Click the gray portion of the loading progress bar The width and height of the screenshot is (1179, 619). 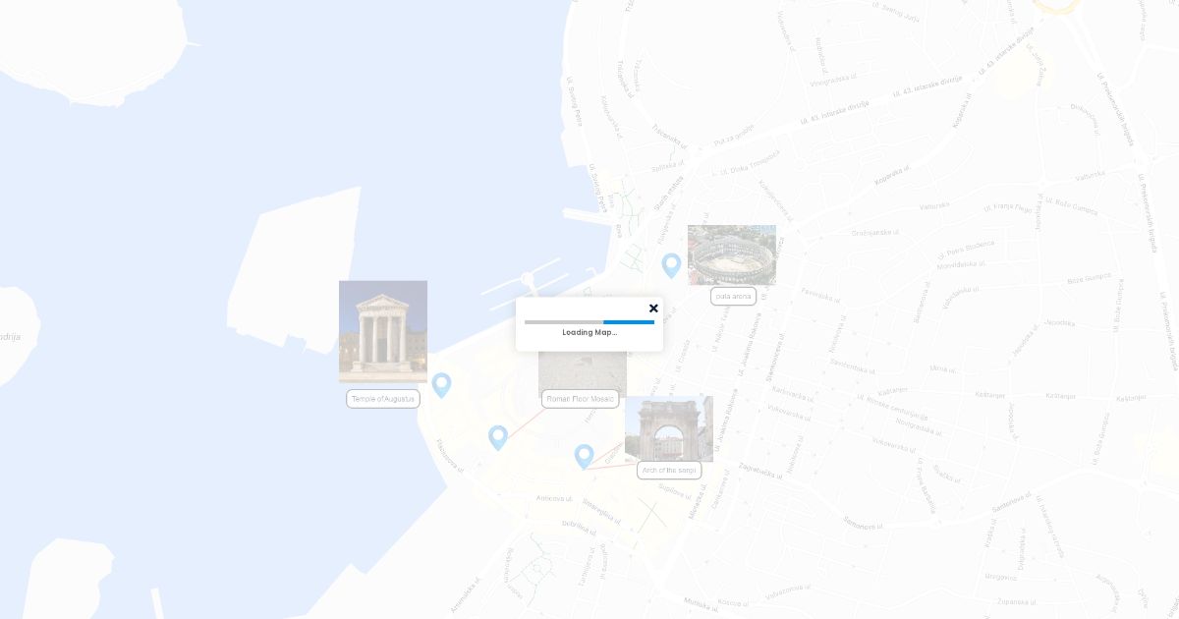(563, 321)
